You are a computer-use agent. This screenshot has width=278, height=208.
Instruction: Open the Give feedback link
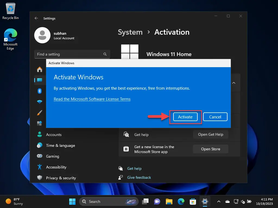(x=139, y=177)
